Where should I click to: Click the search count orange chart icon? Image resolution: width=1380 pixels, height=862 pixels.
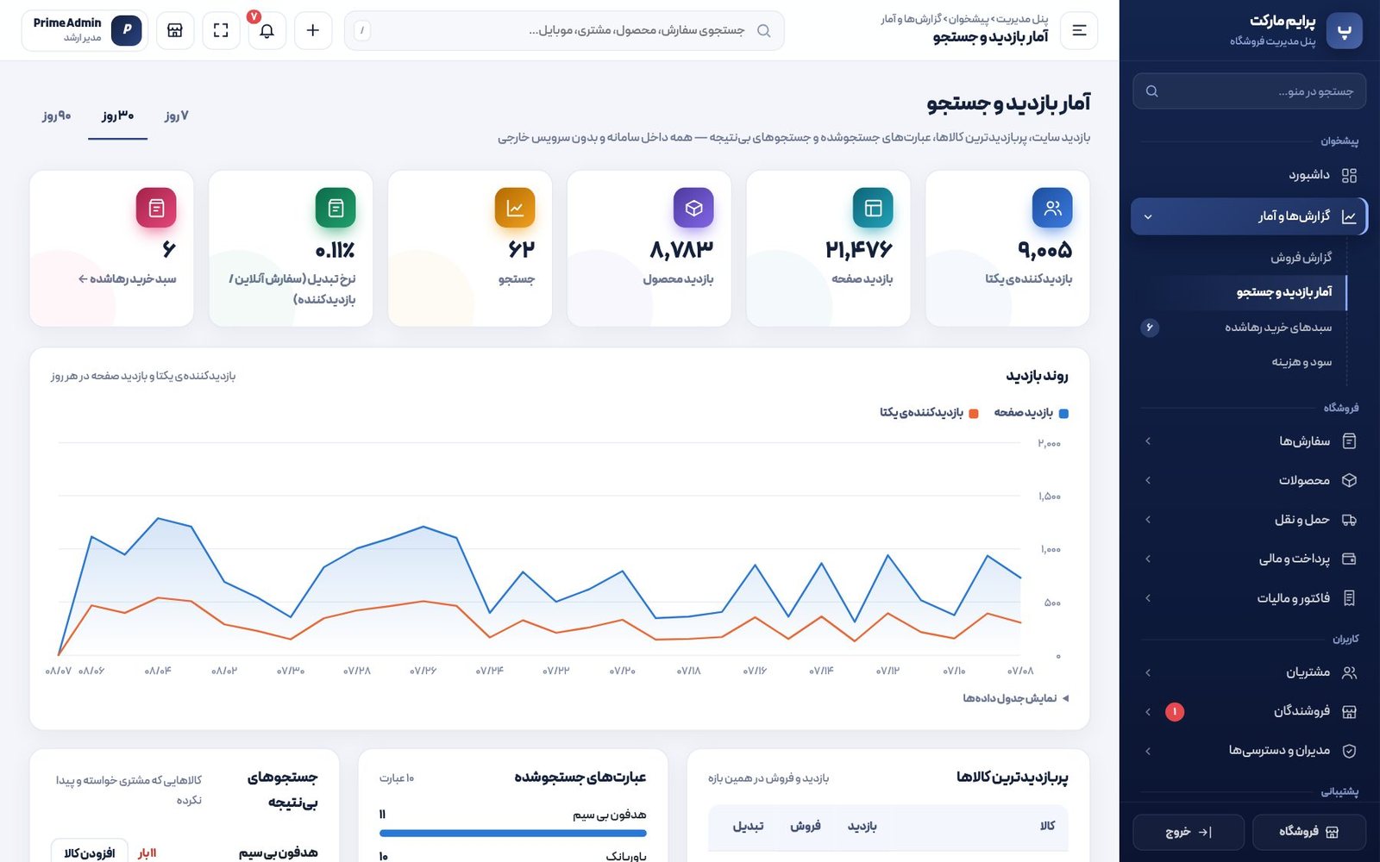[515, 208]
